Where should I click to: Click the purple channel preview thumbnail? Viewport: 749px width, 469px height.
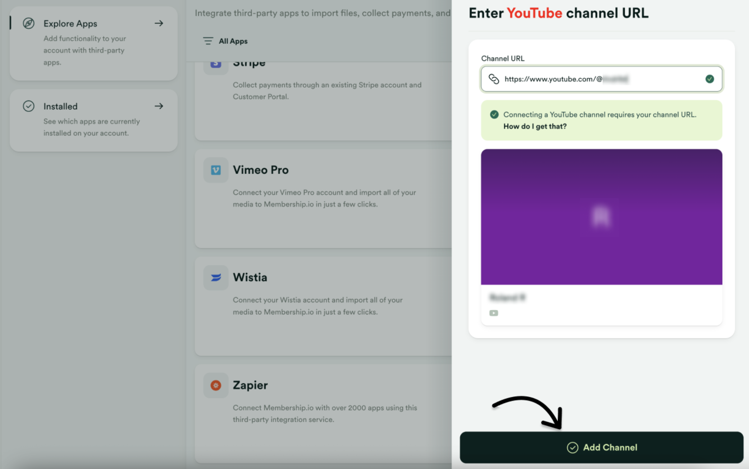(x=602, y=217)
